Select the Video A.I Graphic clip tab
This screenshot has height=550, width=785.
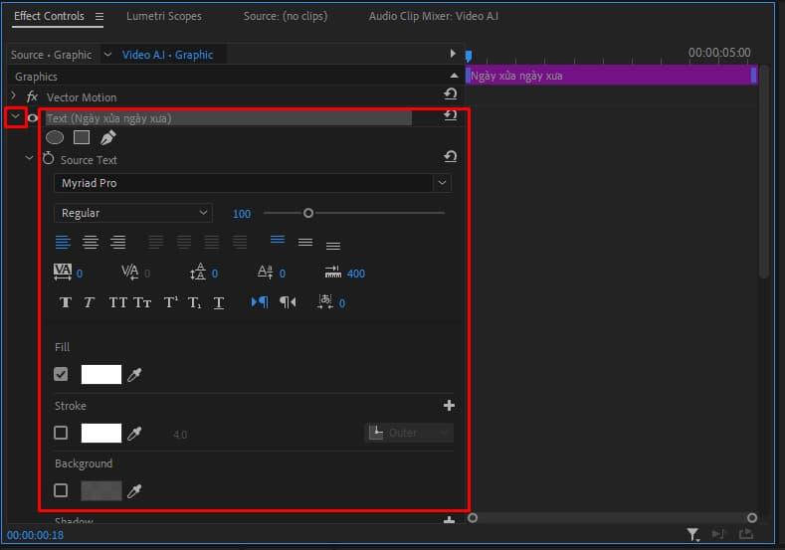(x=168, y=55)
